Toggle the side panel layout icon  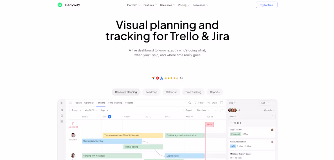point(222,103)
